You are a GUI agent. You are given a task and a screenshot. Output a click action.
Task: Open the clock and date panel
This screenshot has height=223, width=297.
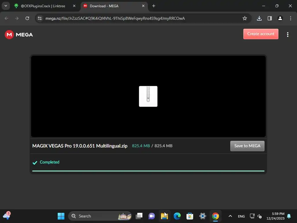(x=276, y=216)
